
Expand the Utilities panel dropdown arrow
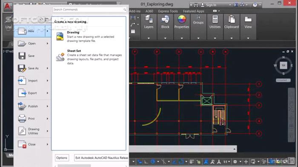click(215, 38)
